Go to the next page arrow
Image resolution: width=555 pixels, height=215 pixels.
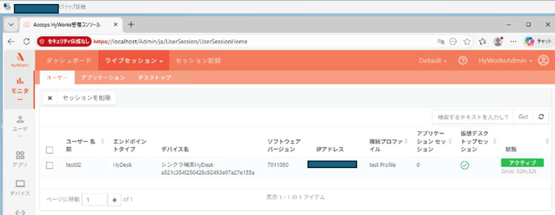(x=114, y=200)
